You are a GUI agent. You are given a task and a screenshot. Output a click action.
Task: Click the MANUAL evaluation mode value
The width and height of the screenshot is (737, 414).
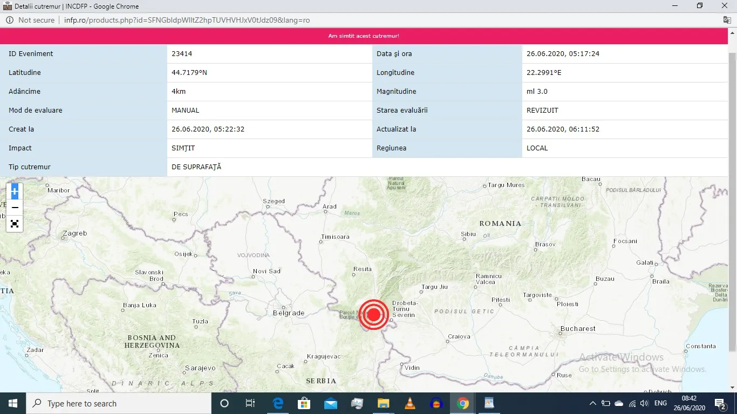186,111
